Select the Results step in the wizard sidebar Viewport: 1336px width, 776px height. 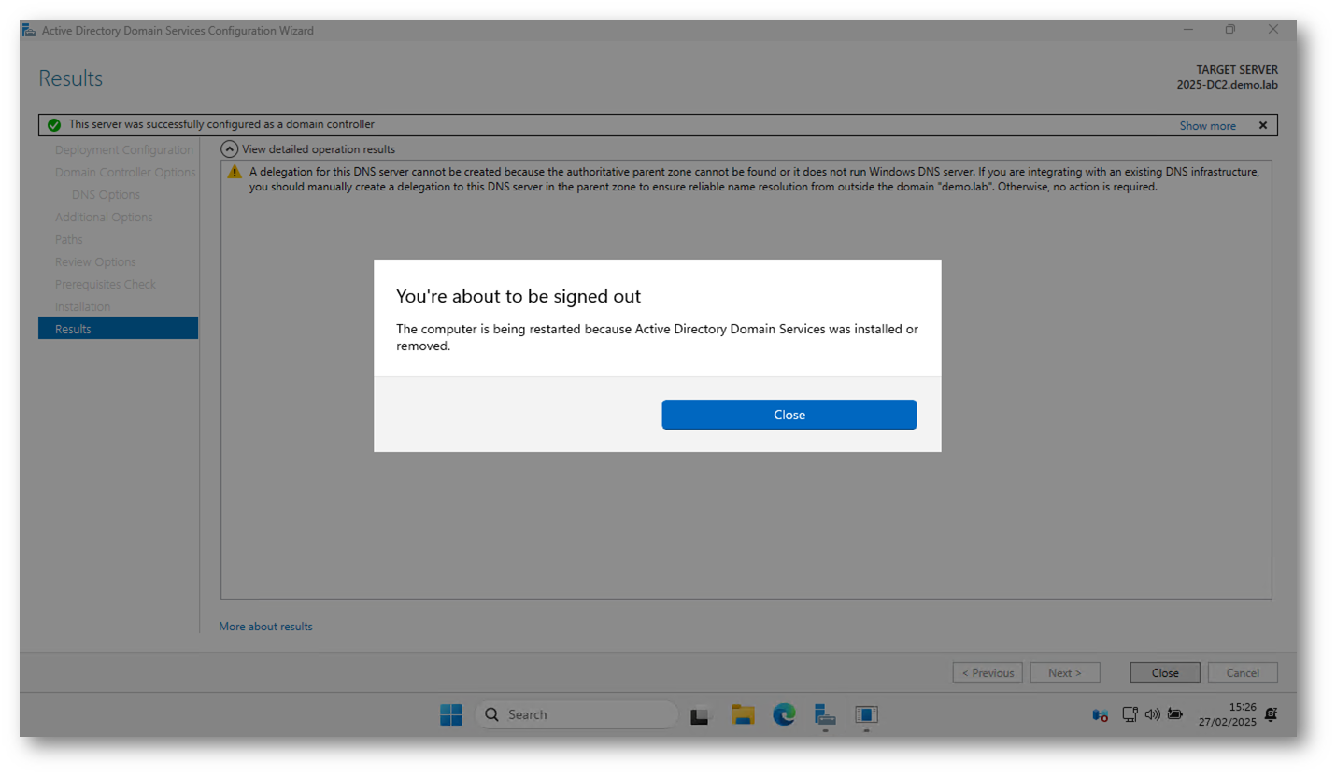[x=118, y=329]
